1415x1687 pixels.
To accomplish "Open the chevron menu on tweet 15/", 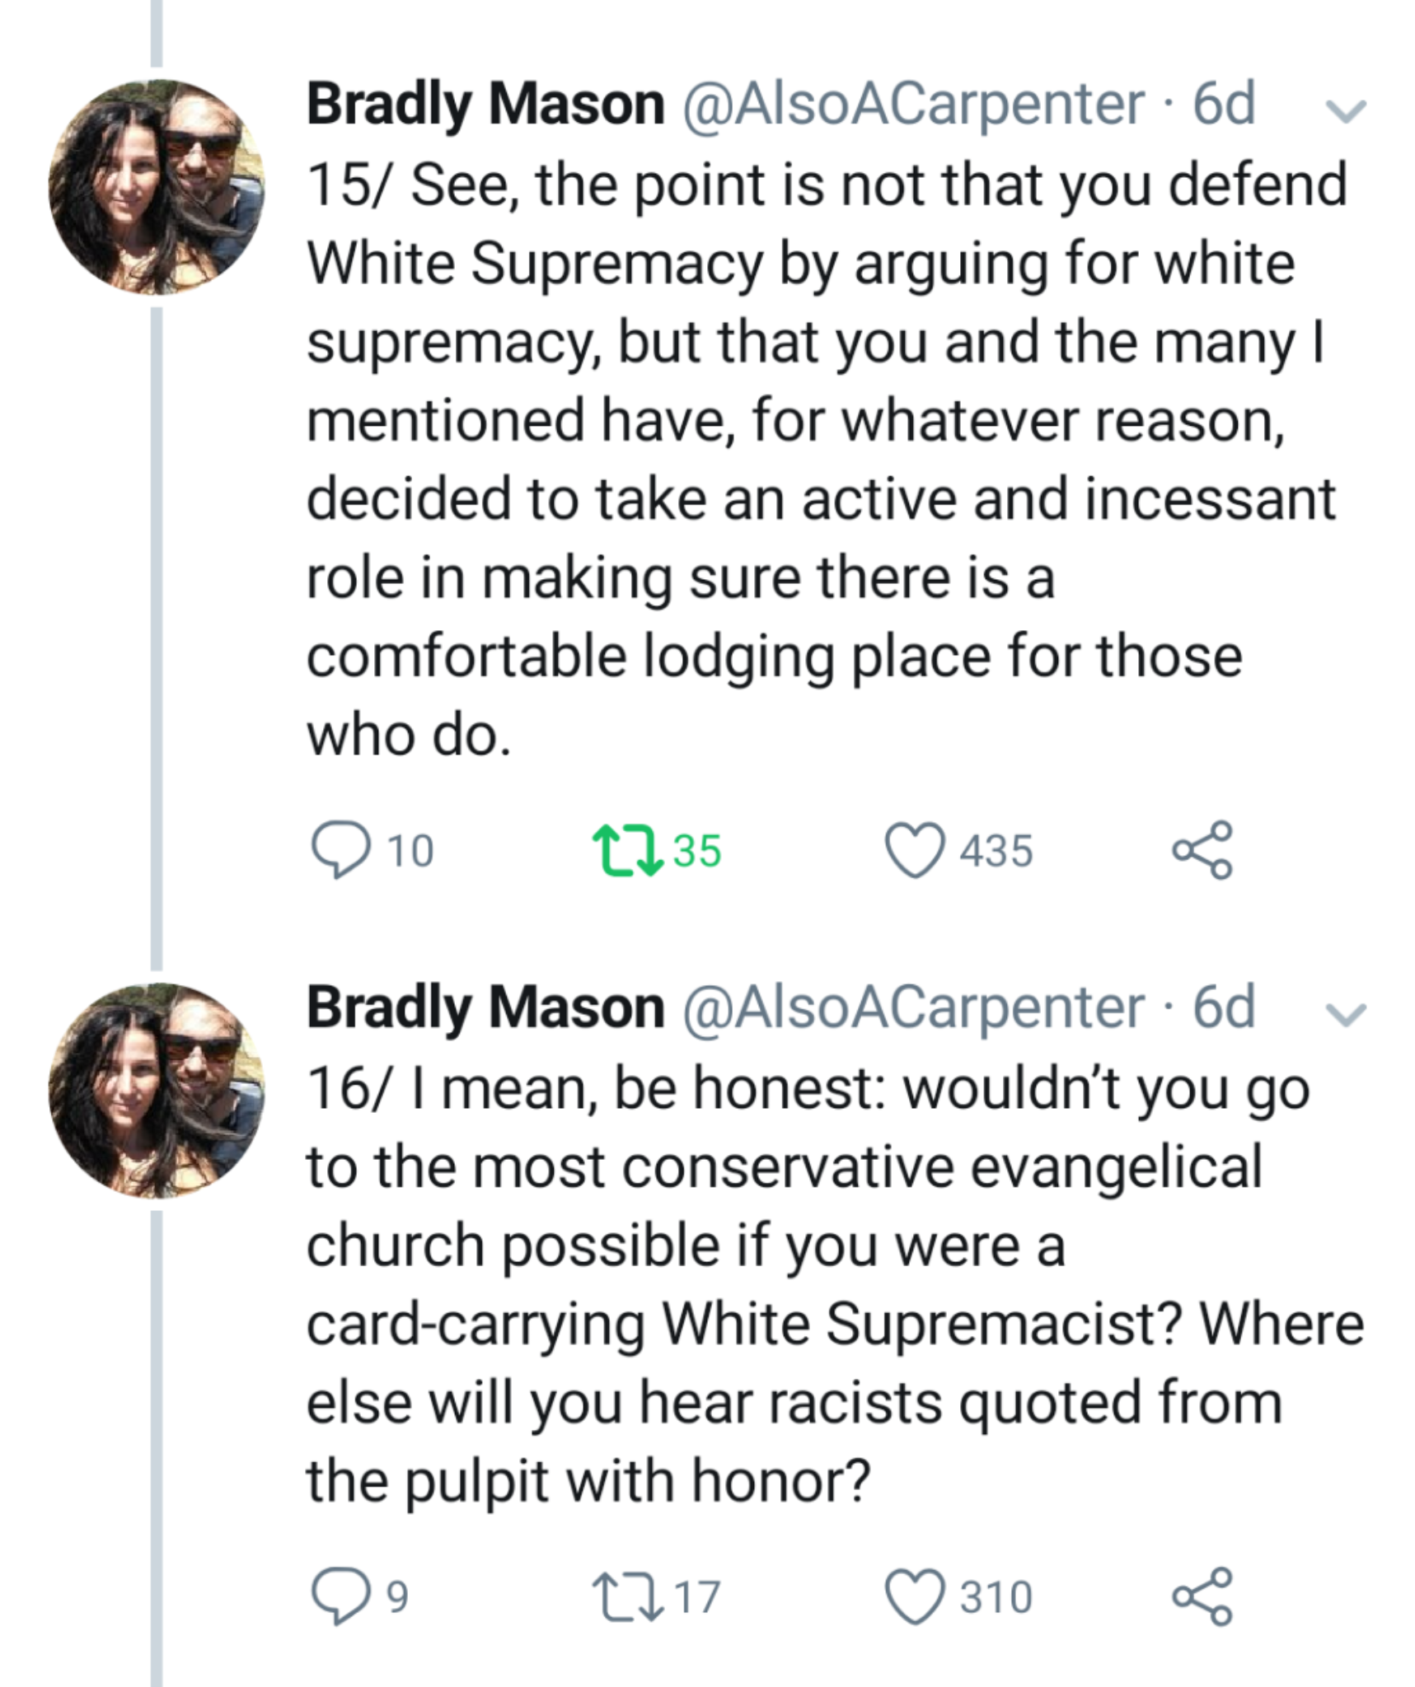I will [1345, 110].
